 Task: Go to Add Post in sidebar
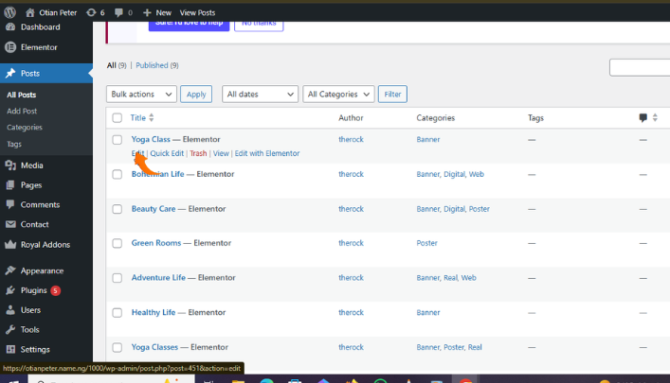tap(22, 111)
